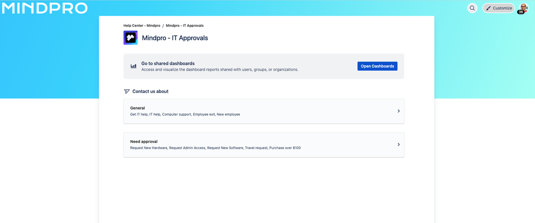The image size is (535, 223).
Task: Open the user profile avatar
Action: pos(523,7)
